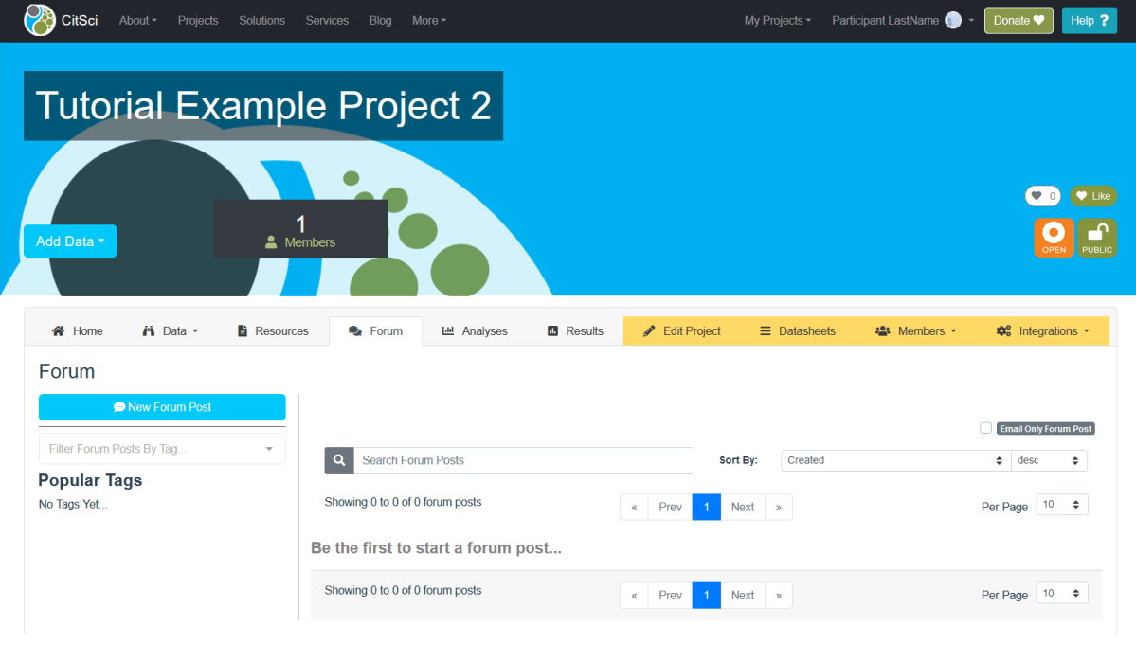This screenshot has height=661, width=1136.
Task: Click the magnifying glass search icon
Action: (x=339, y=460)
